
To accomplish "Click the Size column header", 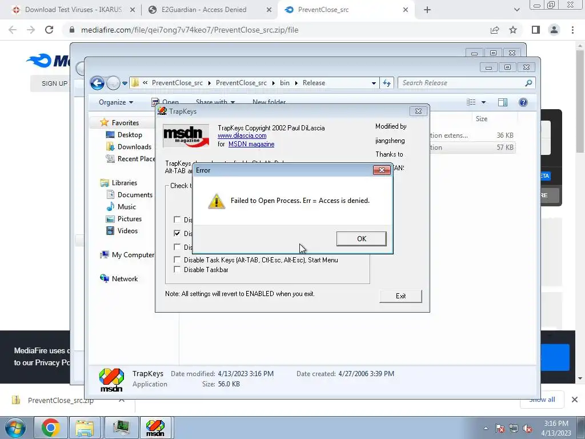I will pos(481,119).
